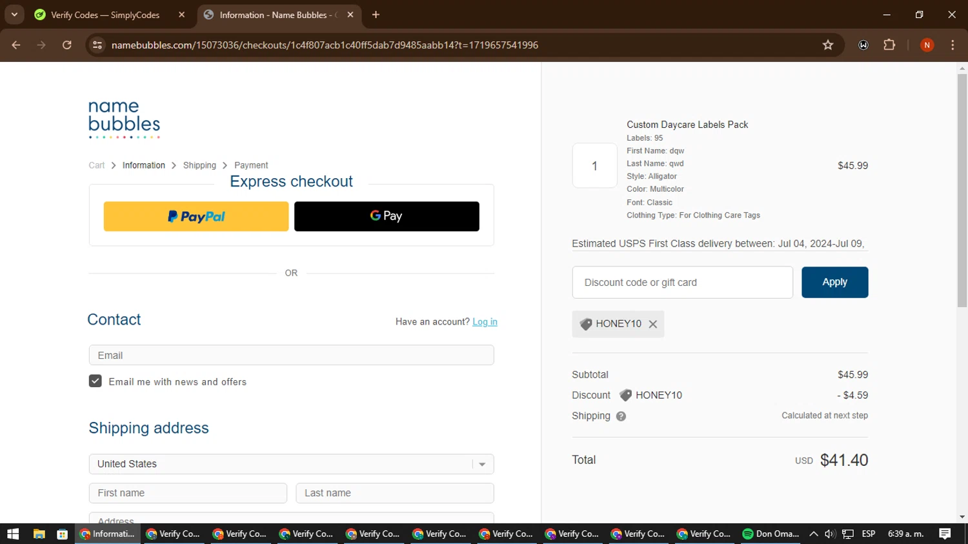Open the Chrome three-dot menu
968x544 pixels.
click(x=953, y=45)
